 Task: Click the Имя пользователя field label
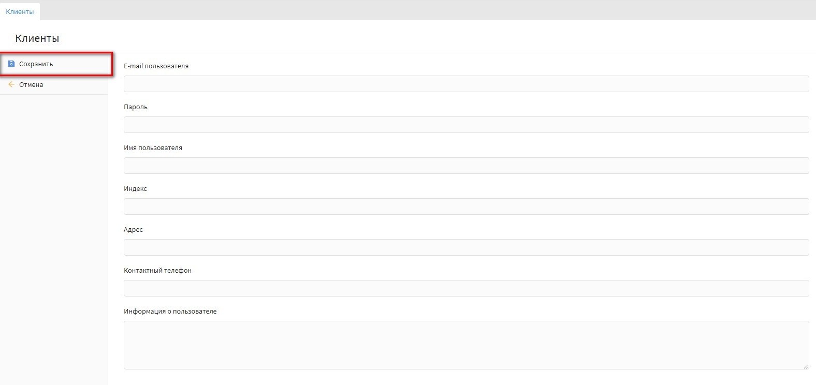coord(153,148)
